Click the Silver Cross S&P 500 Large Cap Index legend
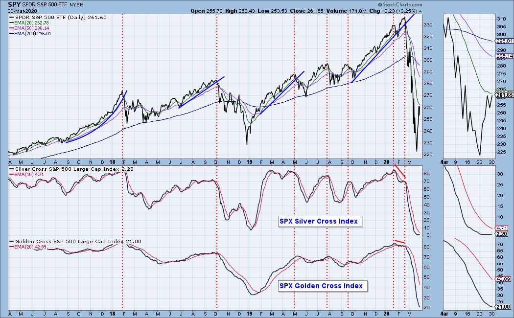514x318 pixels. click(x=71, y=169)
